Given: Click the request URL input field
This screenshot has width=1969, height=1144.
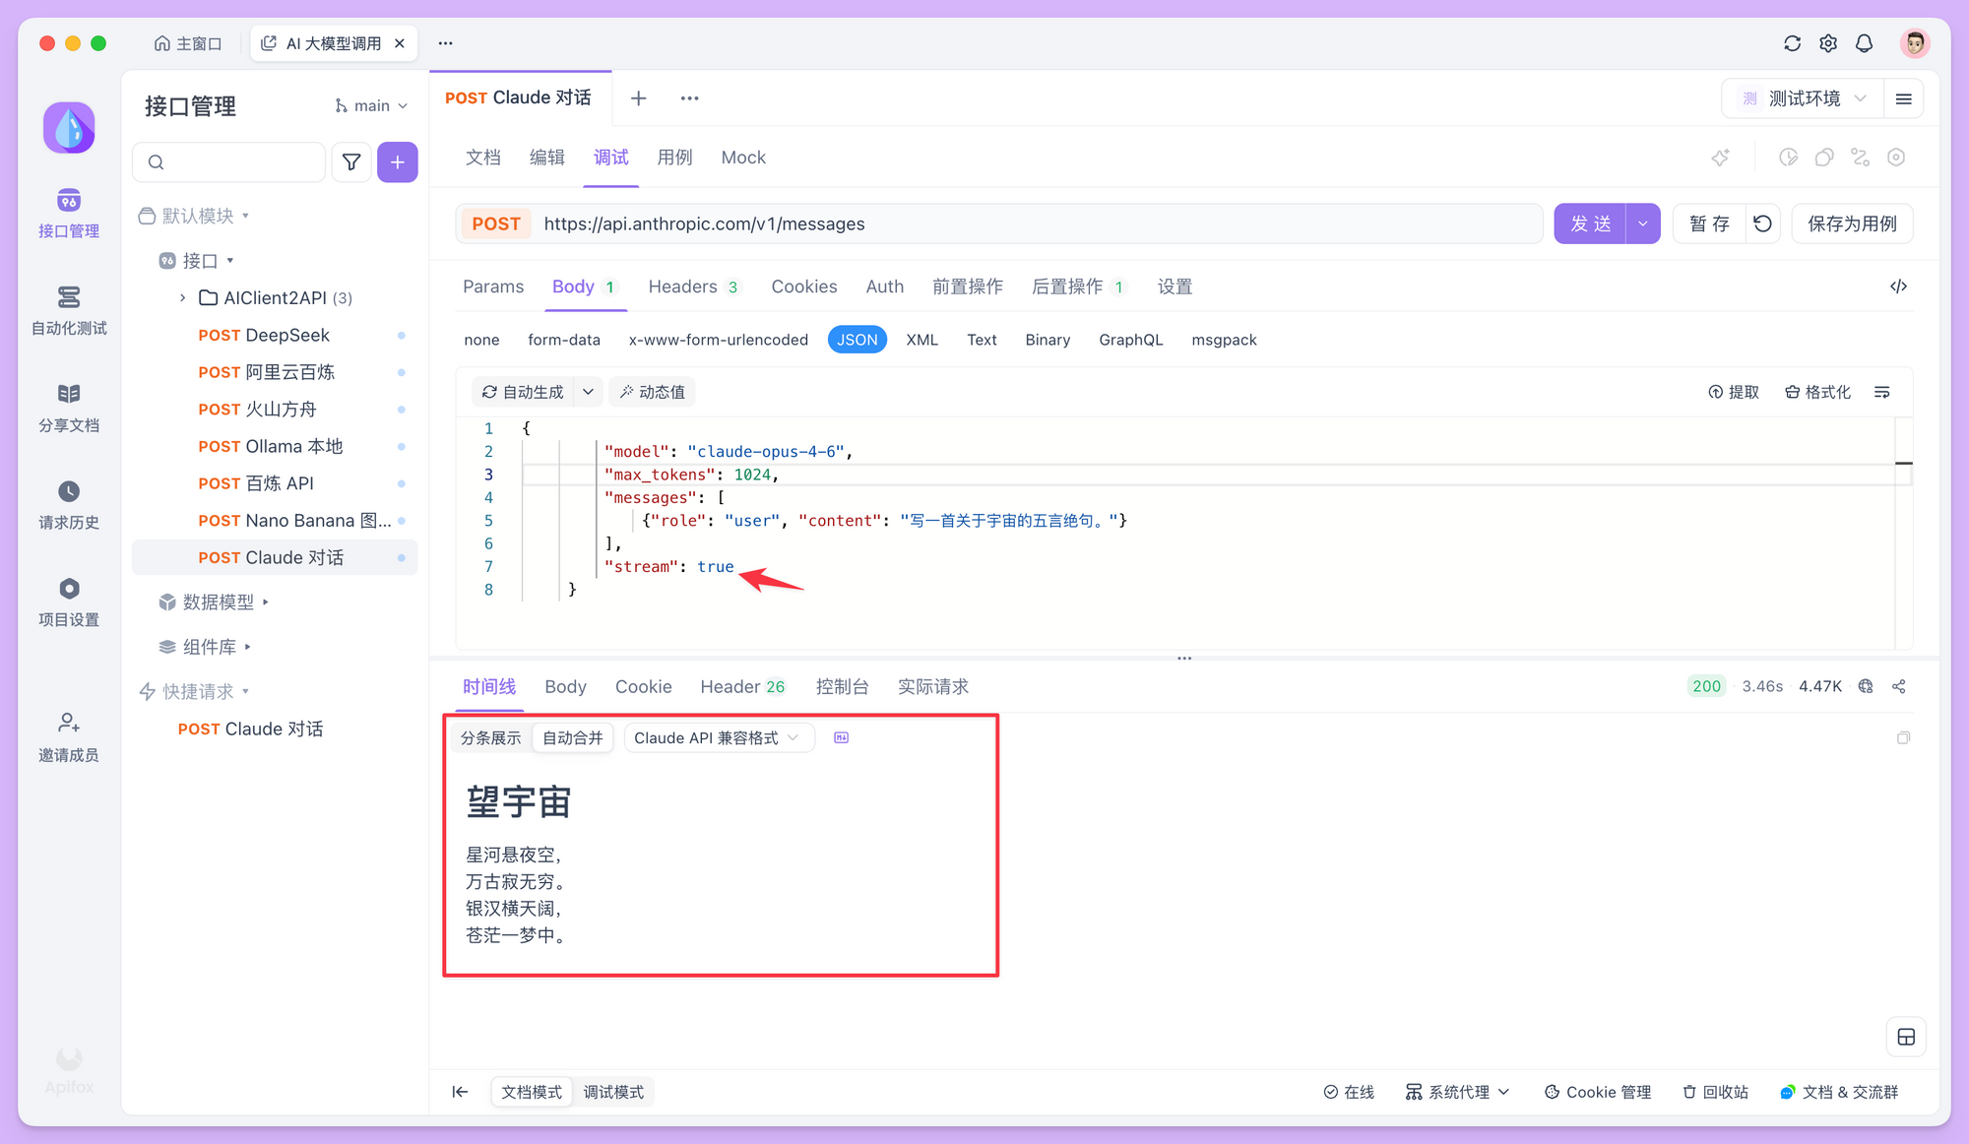Looking at the screenshot, I should [984, 223].
